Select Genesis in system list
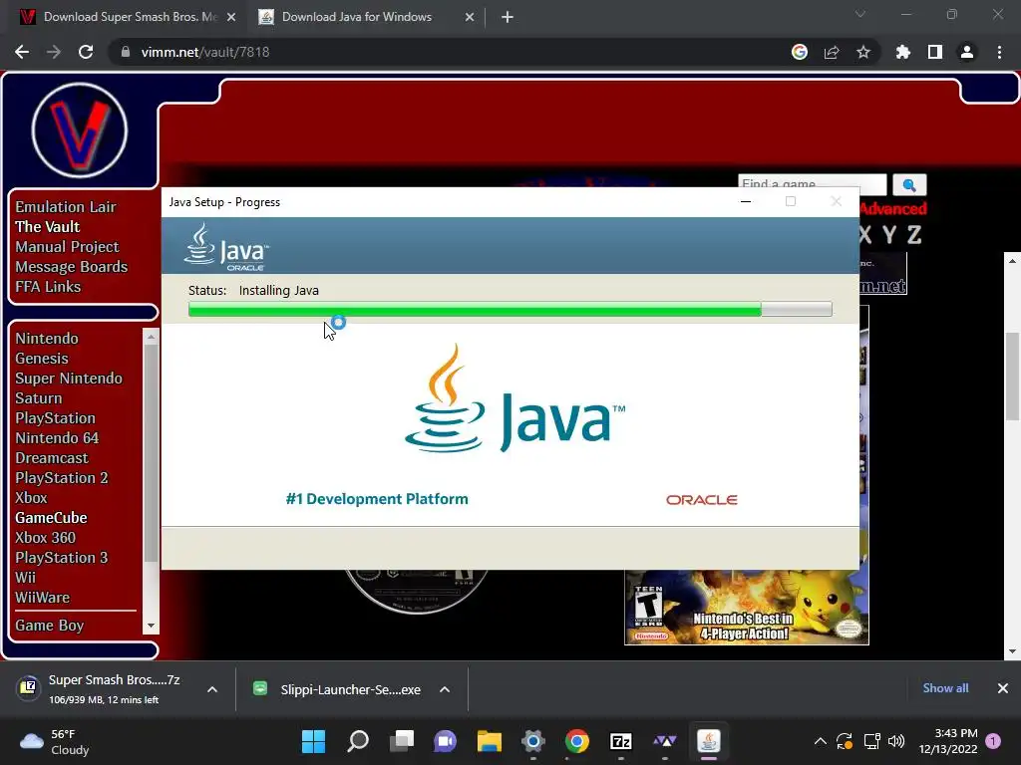Screen dimensions: 1021x765 [x=42, y=359]
